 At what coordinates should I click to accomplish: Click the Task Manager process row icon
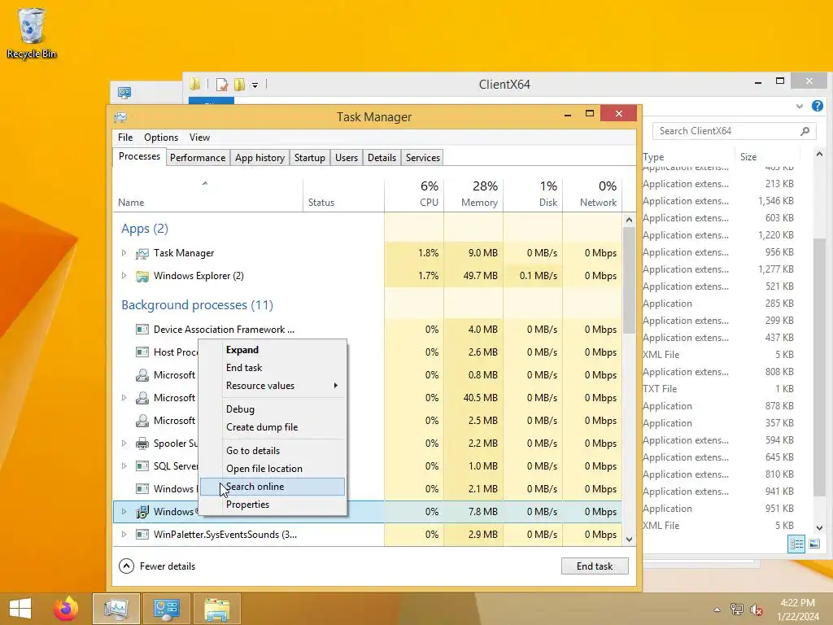click(x=142, y=254)
